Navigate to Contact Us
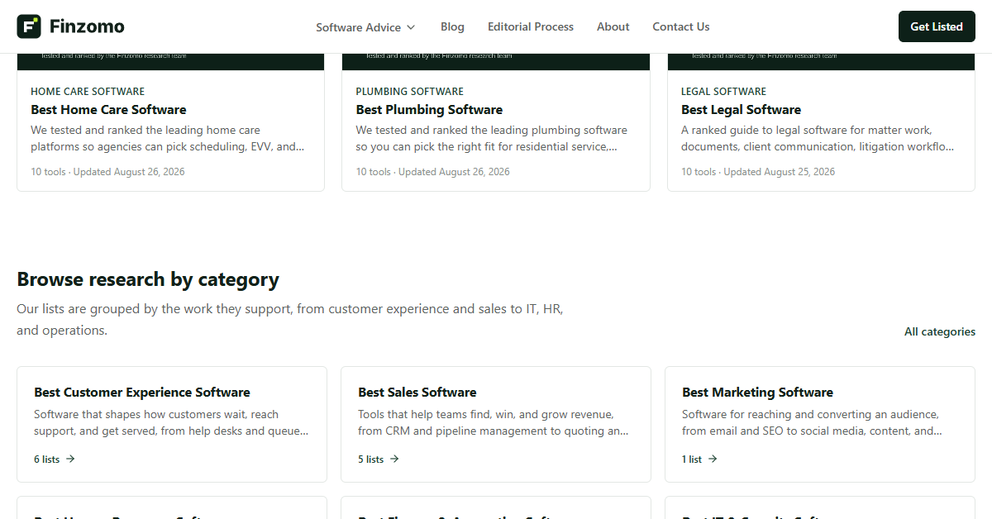The height and width of the screenshot is (519, 992). [x=681, y=26]
